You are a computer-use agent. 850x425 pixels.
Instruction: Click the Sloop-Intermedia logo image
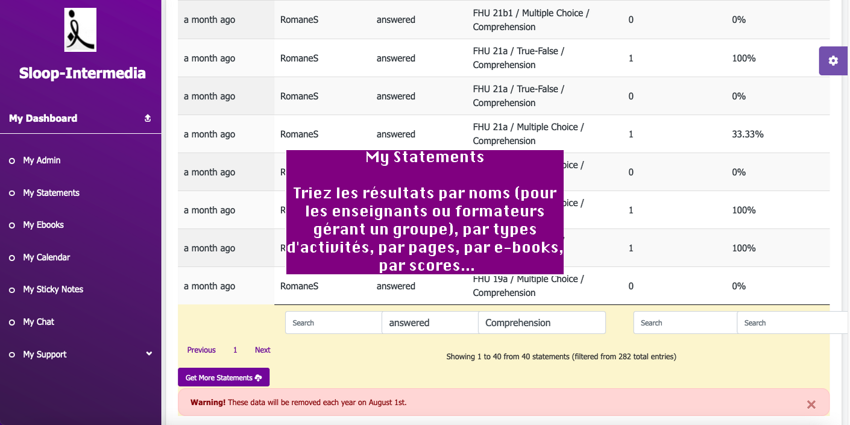(x=80, y=30)
